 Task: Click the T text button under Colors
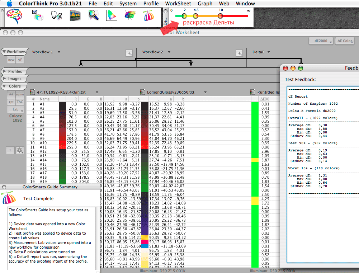pyautogui.click(x=10, y=150)
